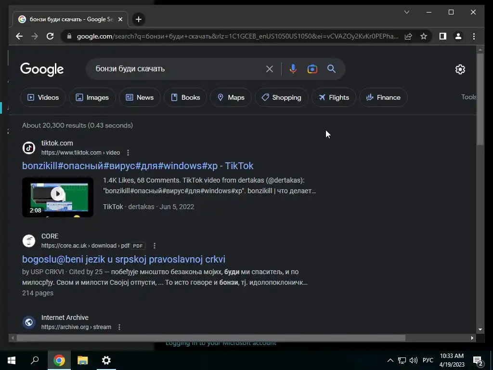Switch to Books results
Screen dimensions: 493x370
(x=185, y=97)
